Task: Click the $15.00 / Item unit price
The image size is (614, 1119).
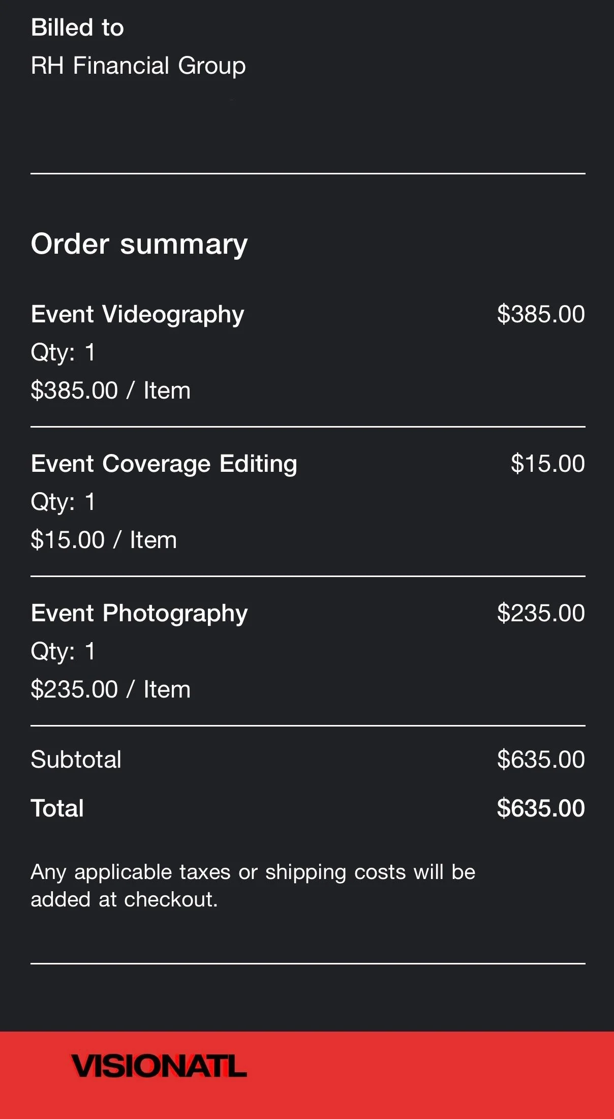Action: pyautogui.click(x=104, y=540)
